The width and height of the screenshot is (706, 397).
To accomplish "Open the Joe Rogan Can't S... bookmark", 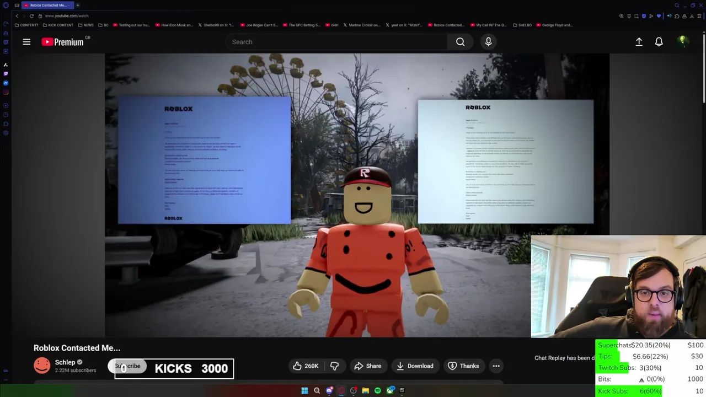I will 259,25.
